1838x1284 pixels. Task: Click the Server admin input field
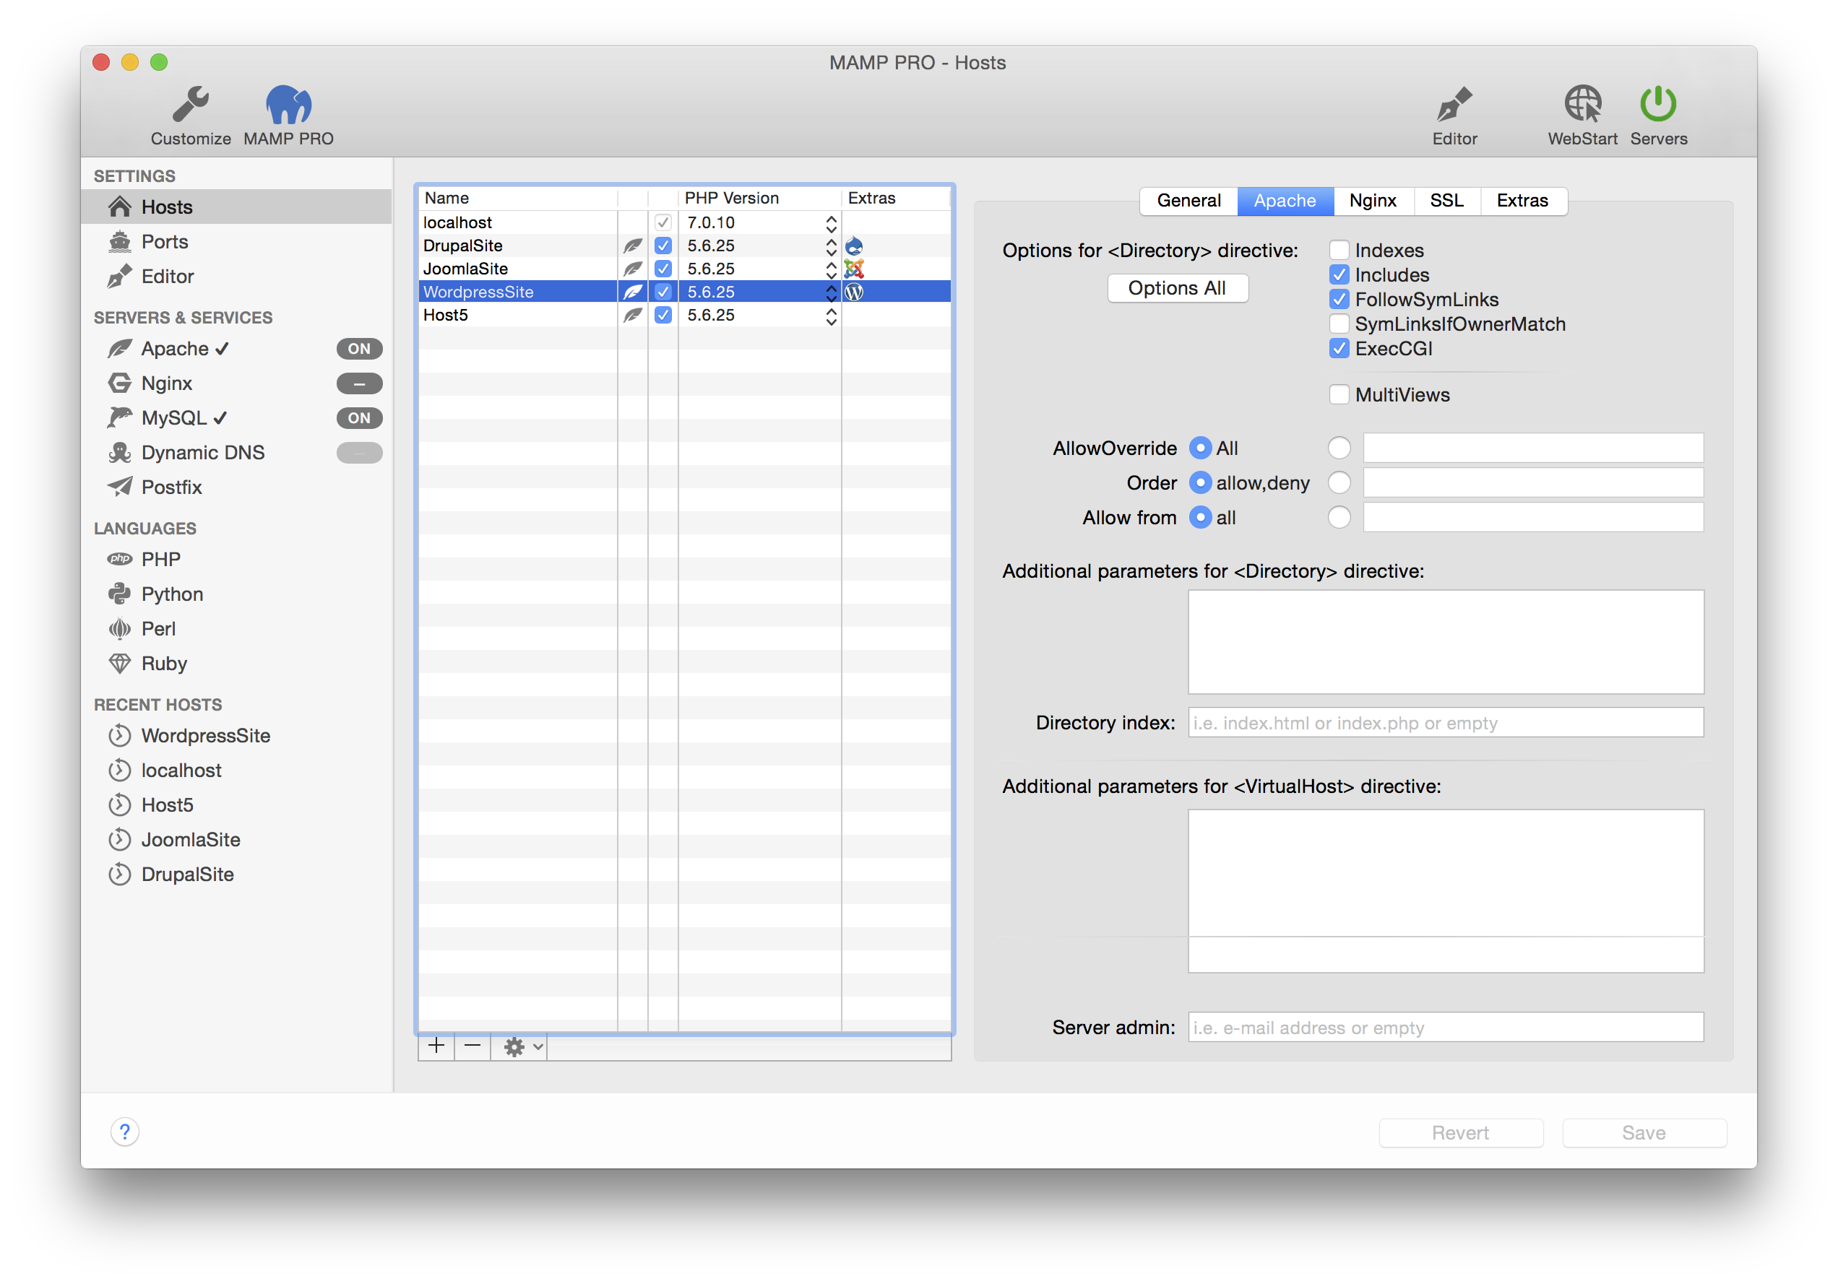point(1445,1028)
